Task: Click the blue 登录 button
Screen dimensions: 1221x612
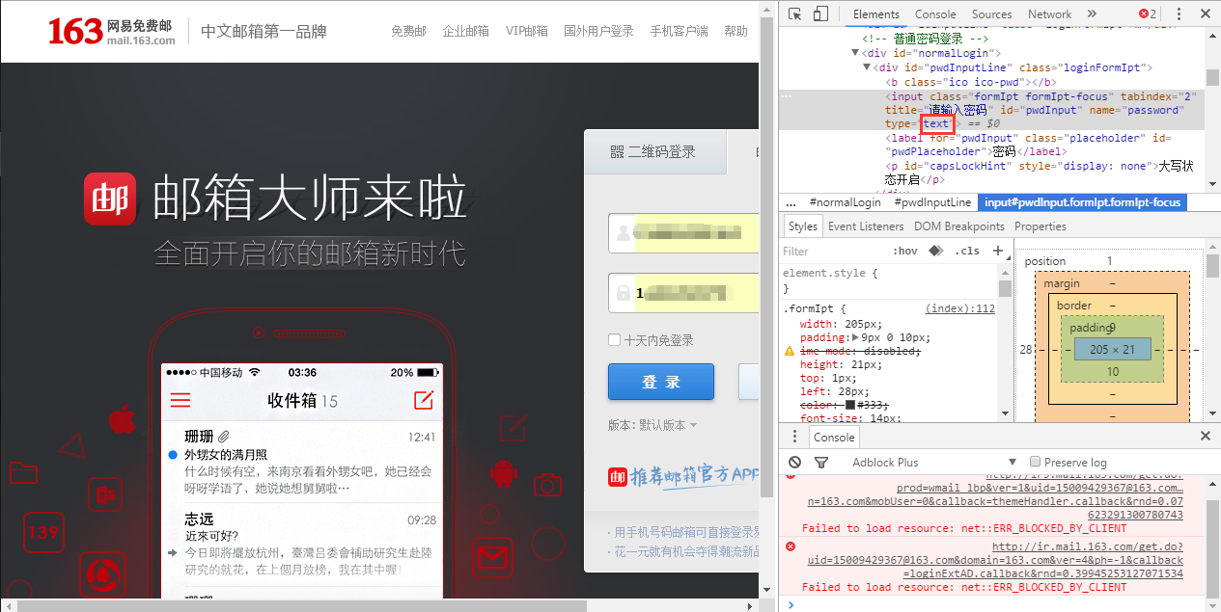Action: coord(661,382)
